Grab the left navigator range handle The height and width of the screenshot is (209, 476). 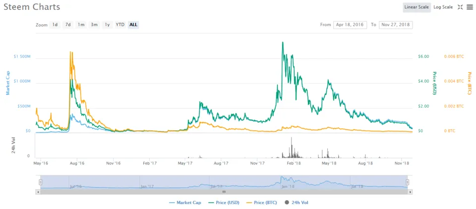point(40,182)
